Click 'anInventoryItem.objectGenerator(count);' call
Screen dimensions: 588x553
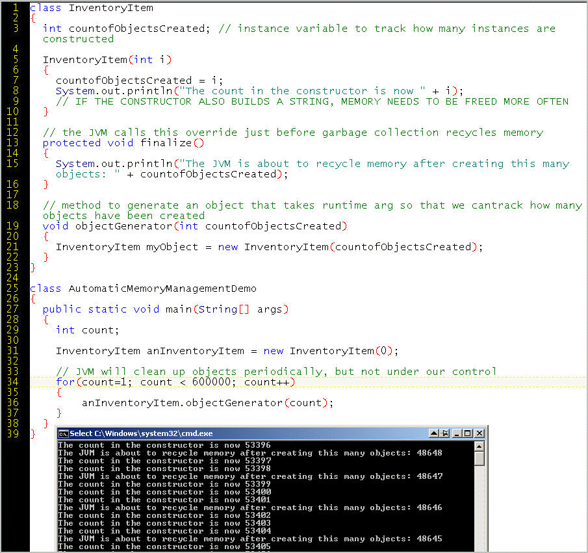(x=207, y=403)
